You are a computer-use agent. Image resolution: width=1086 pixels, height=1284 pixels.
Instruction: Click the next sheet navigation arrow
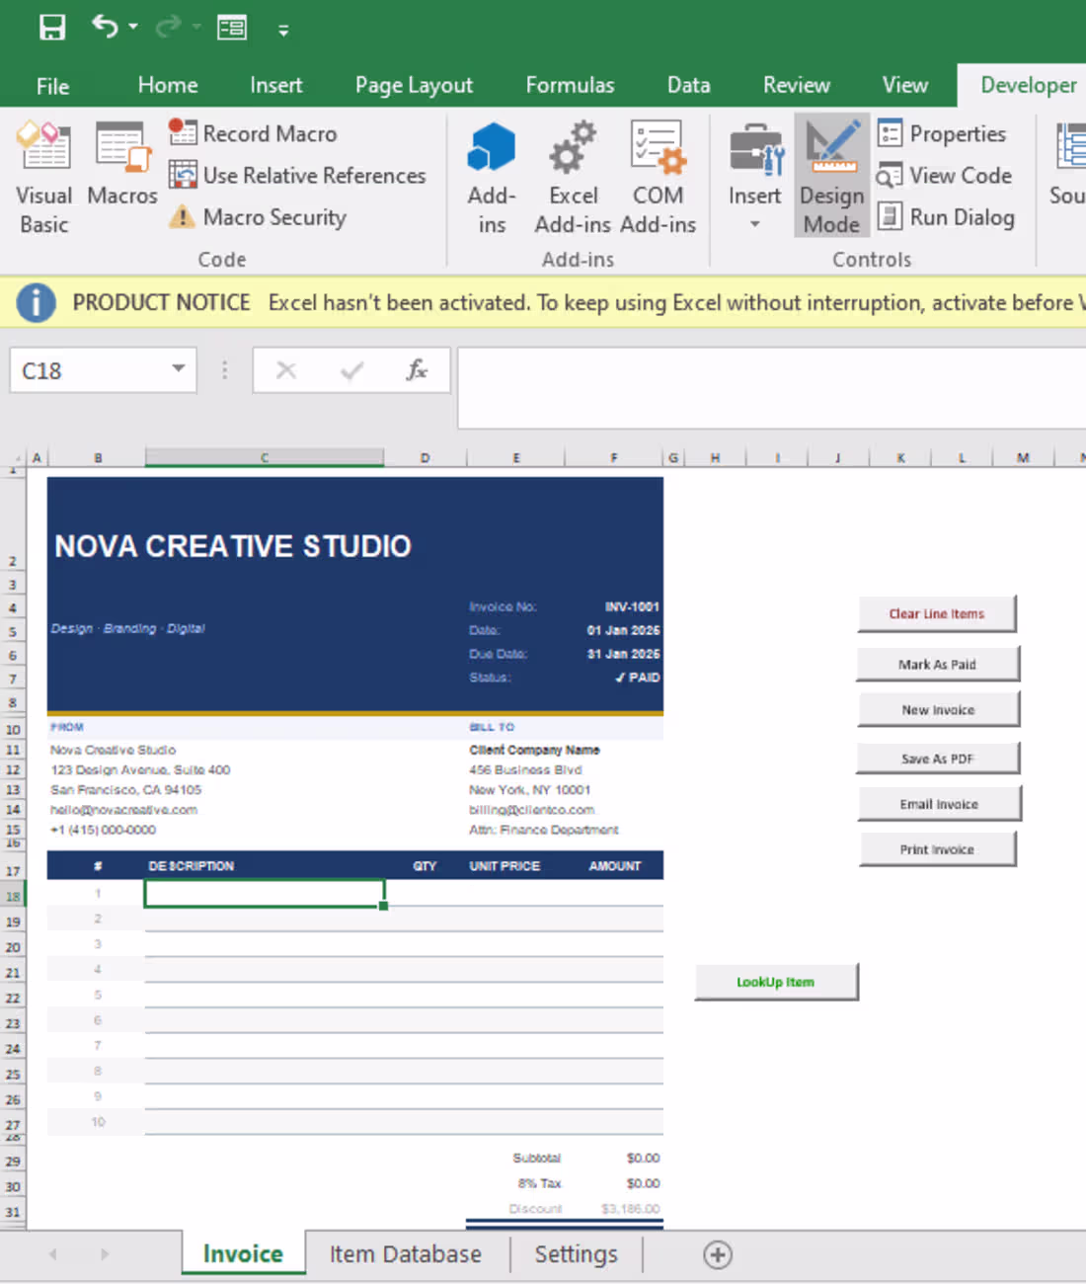click(105, 1254)
